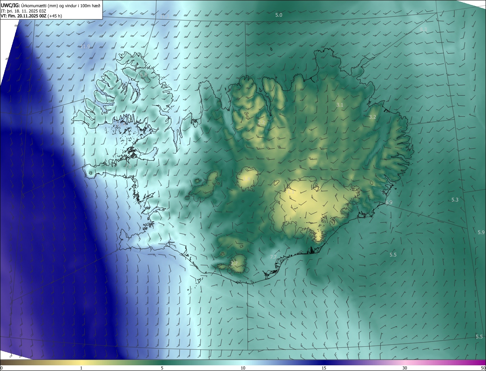Click the 5.0 value north of Iceland
Viewport: 486px width, 371px height.
click(279, 15)
